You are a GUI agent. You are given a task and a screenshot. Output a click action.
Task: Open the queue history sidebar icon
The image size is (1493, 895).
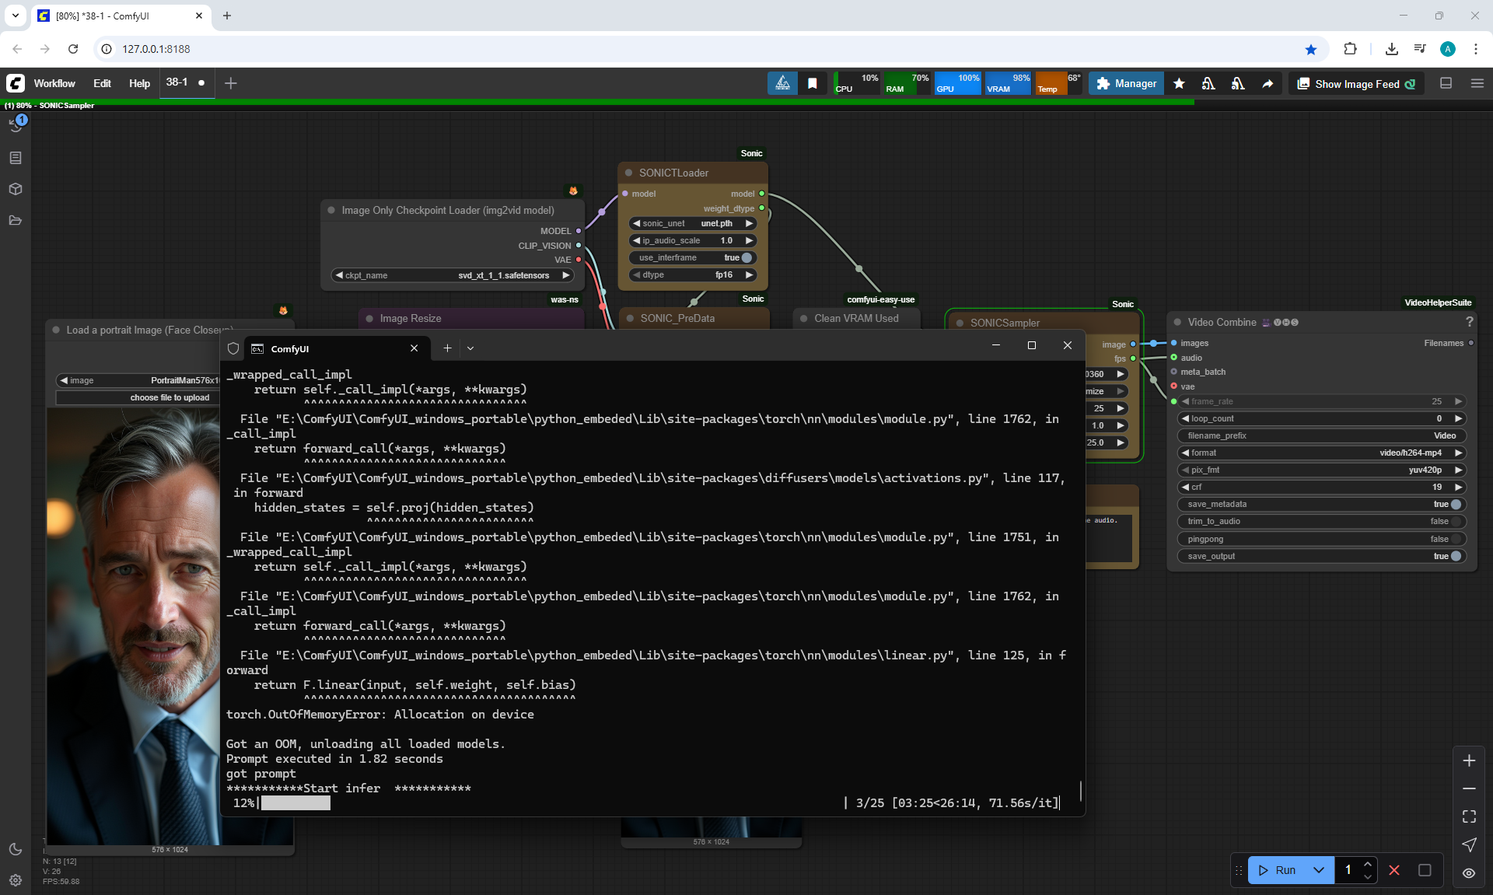click(x=16, y=126)
